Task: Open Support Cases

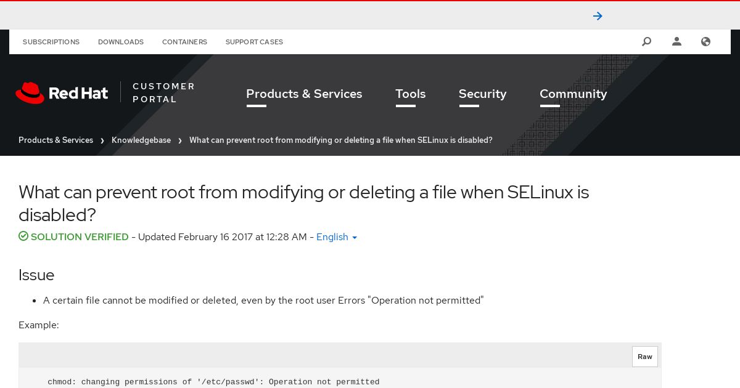Action: (x=254, y=42)
